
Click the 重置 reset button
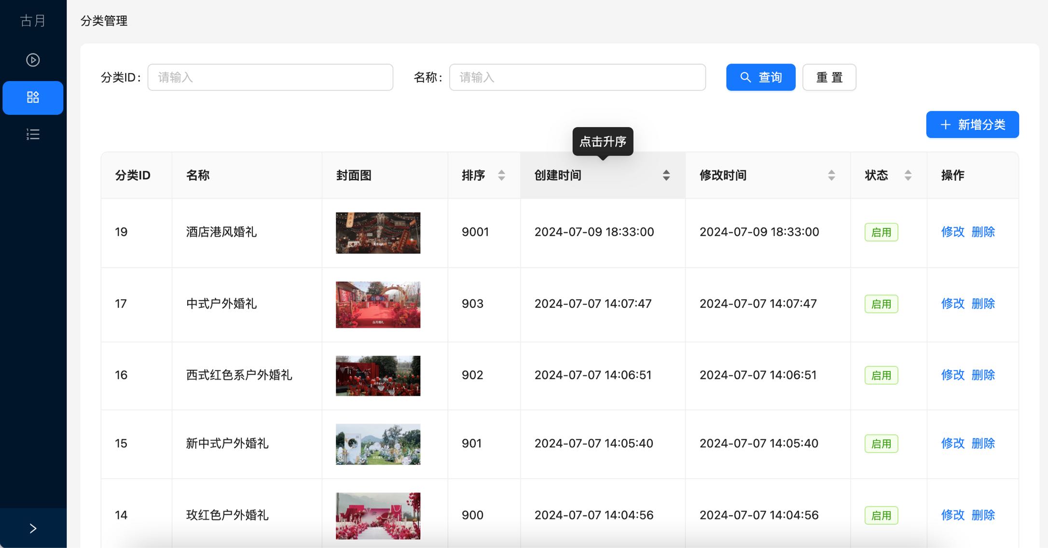(829, 77)
